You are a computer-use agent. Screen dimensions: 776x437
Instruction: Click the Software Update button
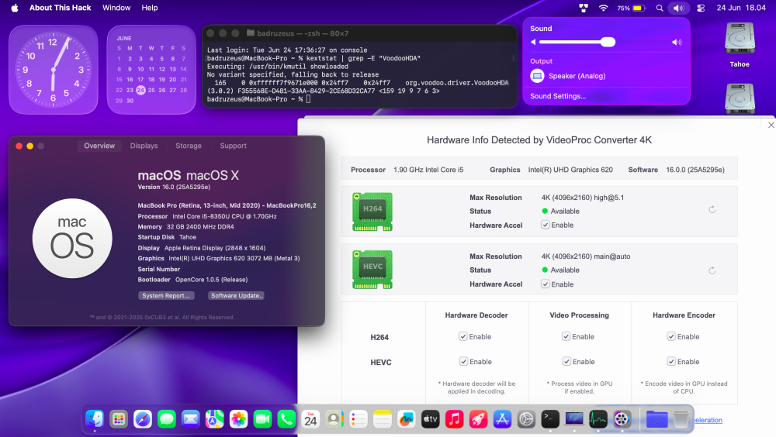236,296
